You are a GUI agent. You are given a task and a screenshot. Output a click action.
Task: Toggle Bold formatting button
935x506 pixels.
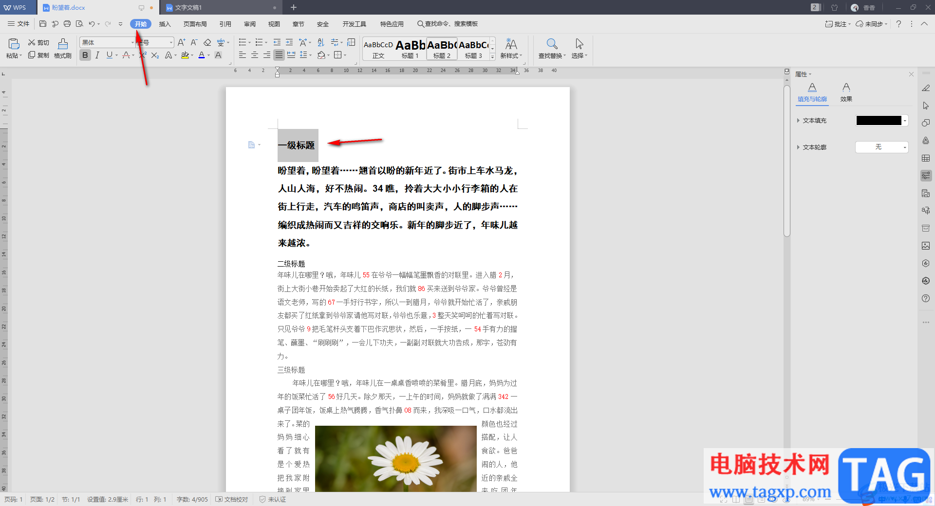(85, 55)
